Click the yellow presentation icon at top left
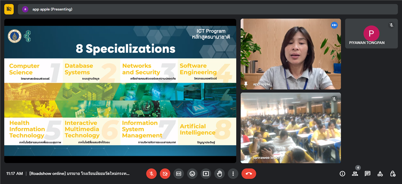Image resolution: width=402 pixels, height=184 pixels. pos(9,9)
